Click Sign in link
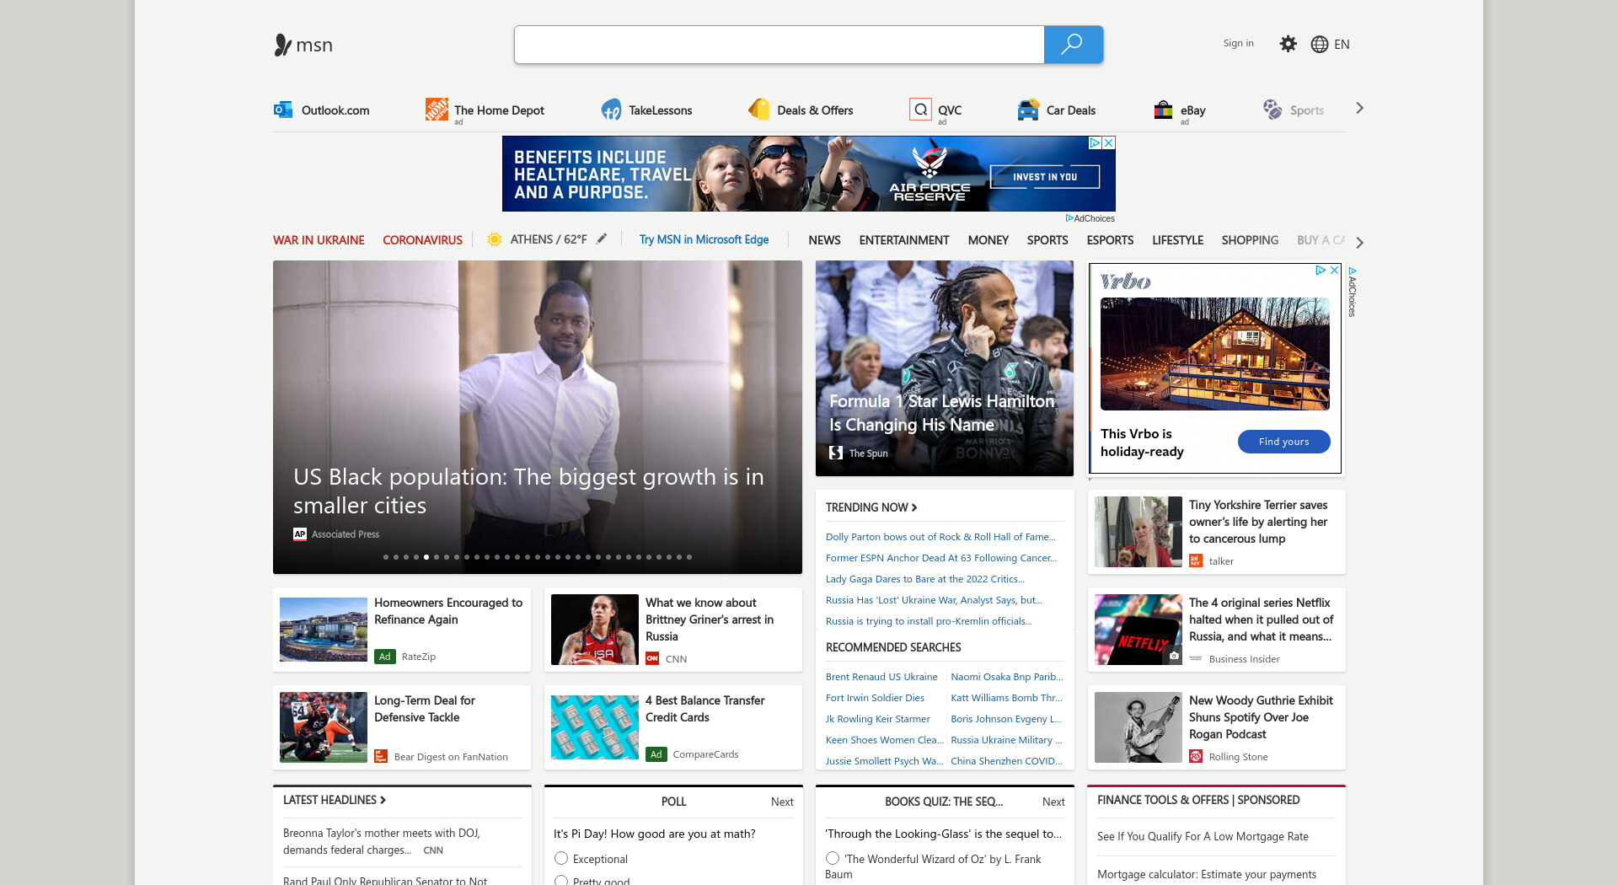Screen dimensions: 1618x885 [1238, 43]
